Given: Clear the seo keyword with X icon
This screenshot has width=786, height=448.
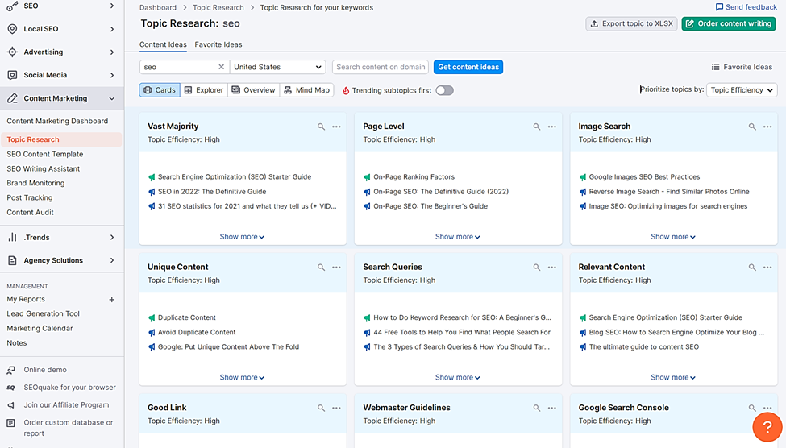Looking at the screenshot, I should [x=221, y=67].
